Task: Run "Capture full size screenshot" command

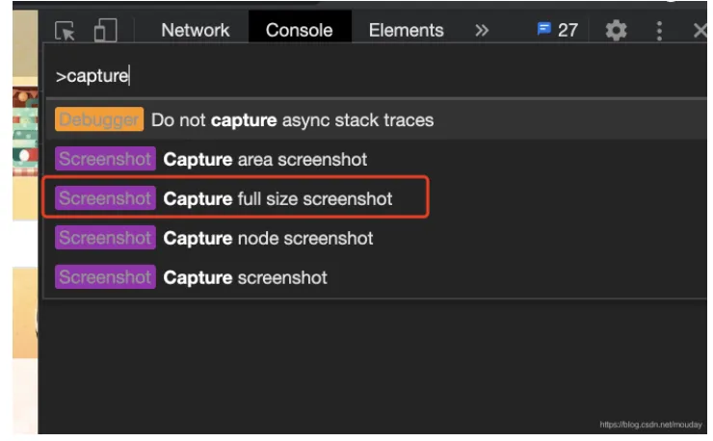Action: (x=277, y=199)
